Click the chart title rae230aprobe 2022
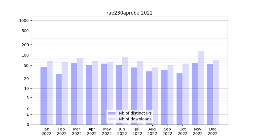The height and width of the screenshot is (140, 253). coord(130,13)
